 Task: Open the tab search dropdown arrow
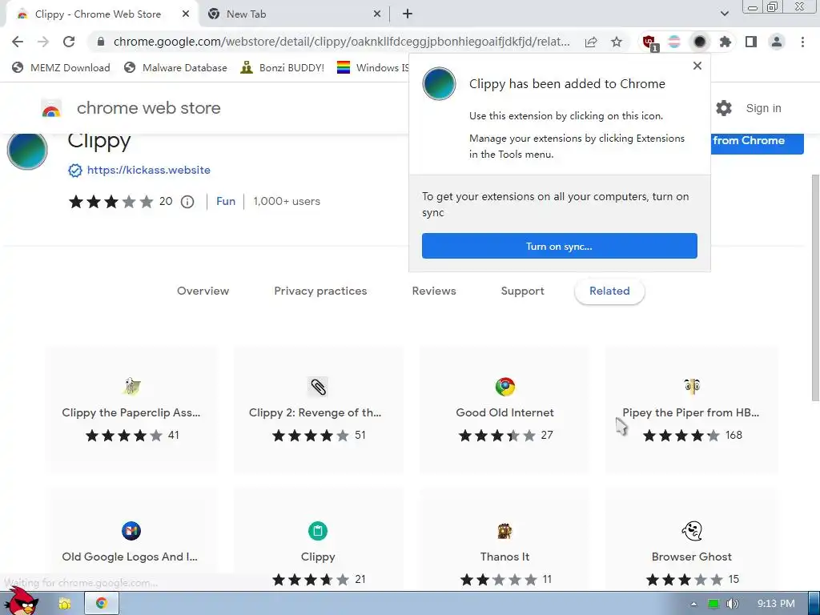(724, 14)
